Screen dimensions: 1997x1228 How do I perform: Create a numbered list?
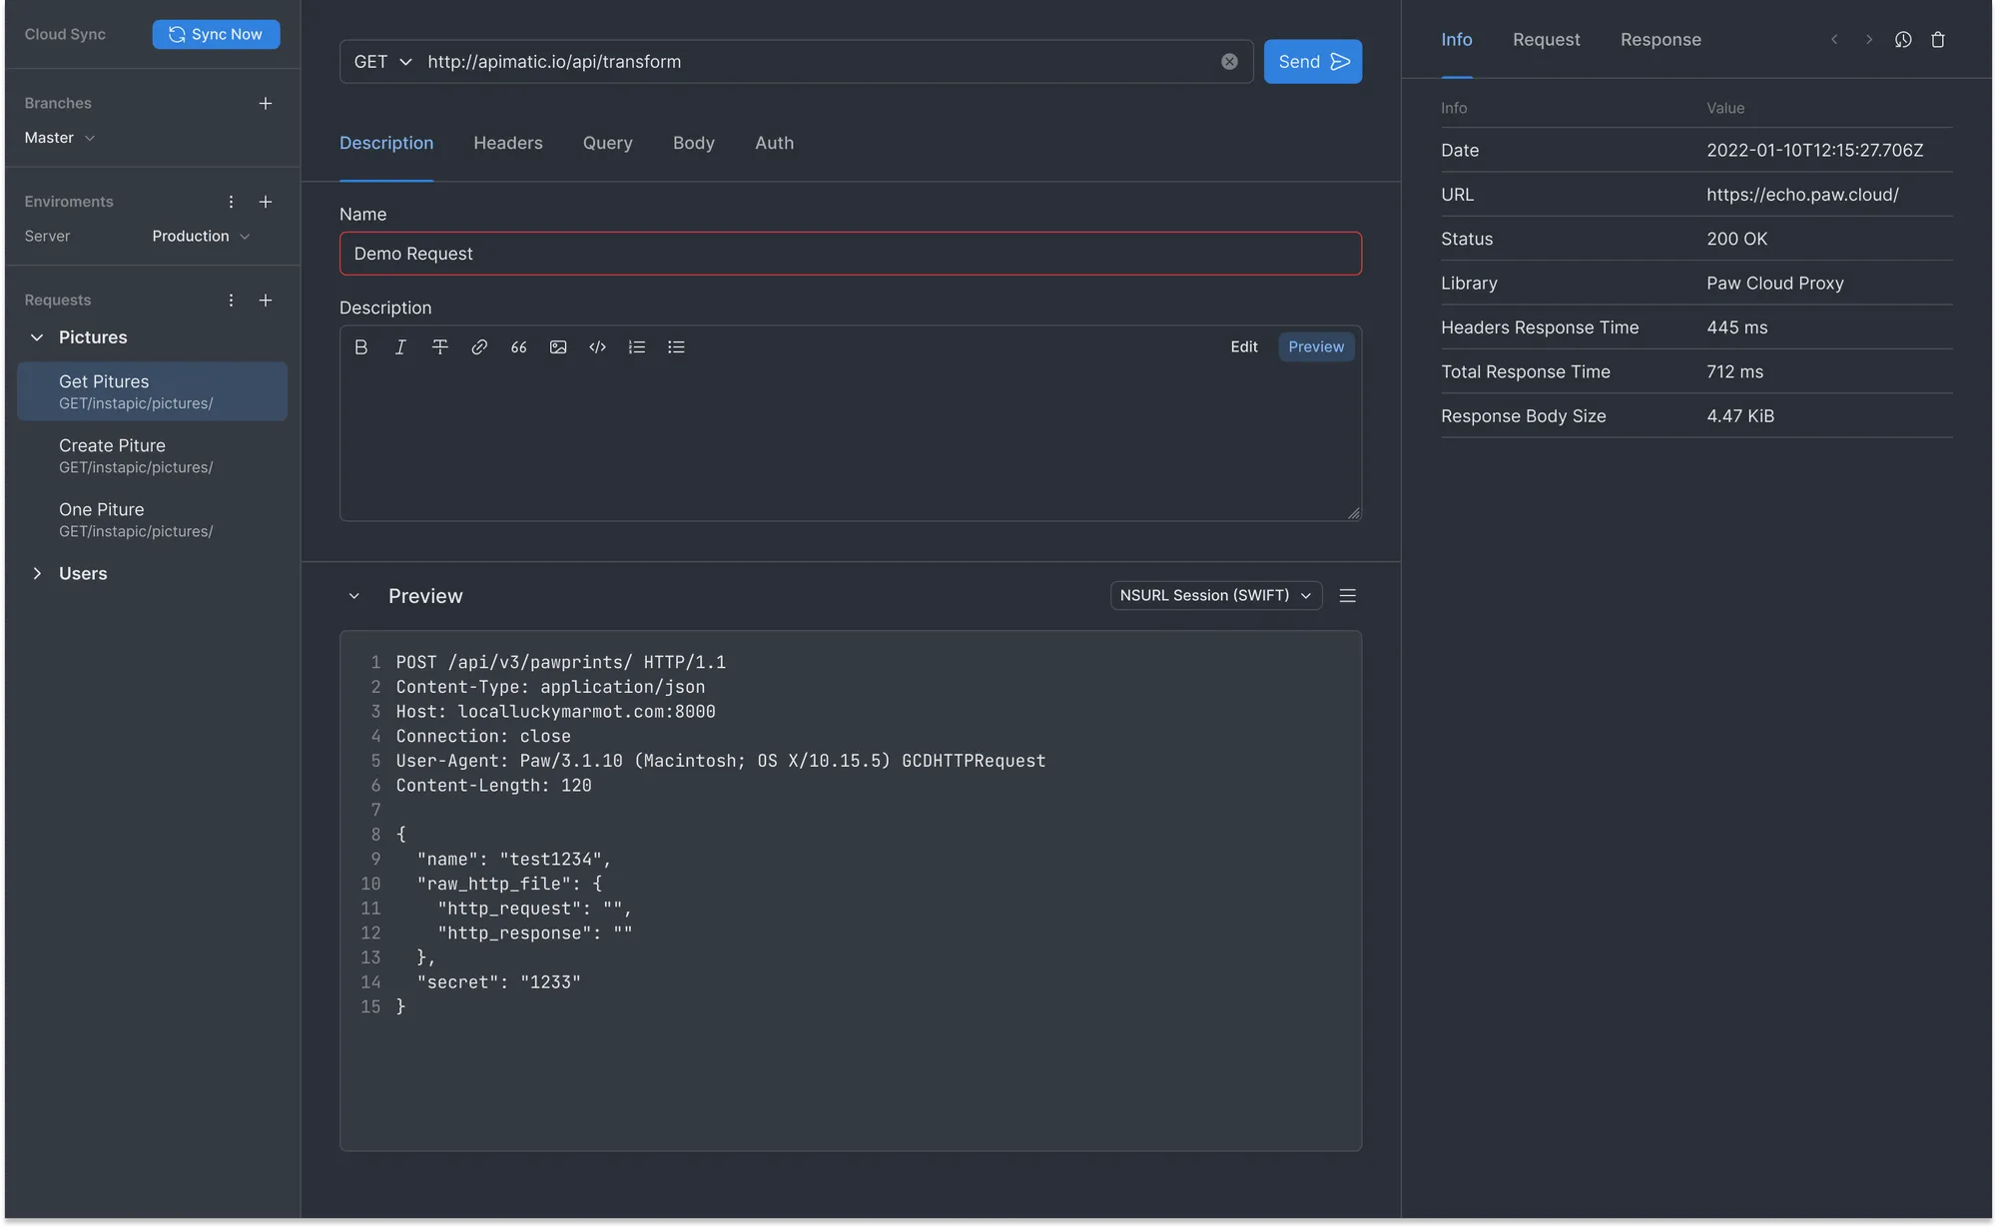637,346
